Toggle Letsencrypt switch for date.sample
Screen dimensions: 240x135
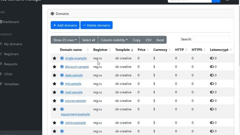(212, 75)
